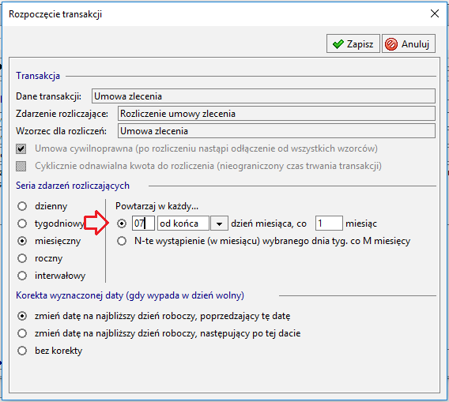Image resolution: width=449 pixels, height=402 pixels.
Task: Click the green checkmark icon on Zapisz
Action: pyautogui.click(x=338, y=44)
